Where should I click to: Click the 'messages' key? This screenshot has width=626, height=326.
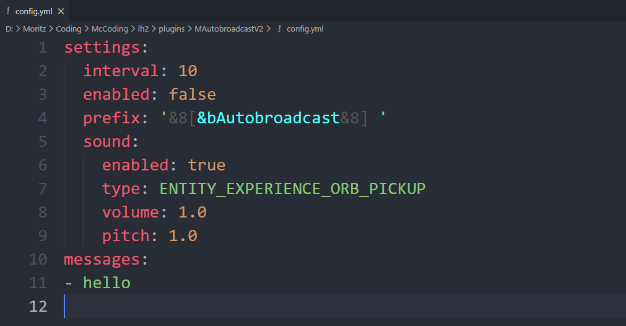pyautogui.click(x=102, y=260)
